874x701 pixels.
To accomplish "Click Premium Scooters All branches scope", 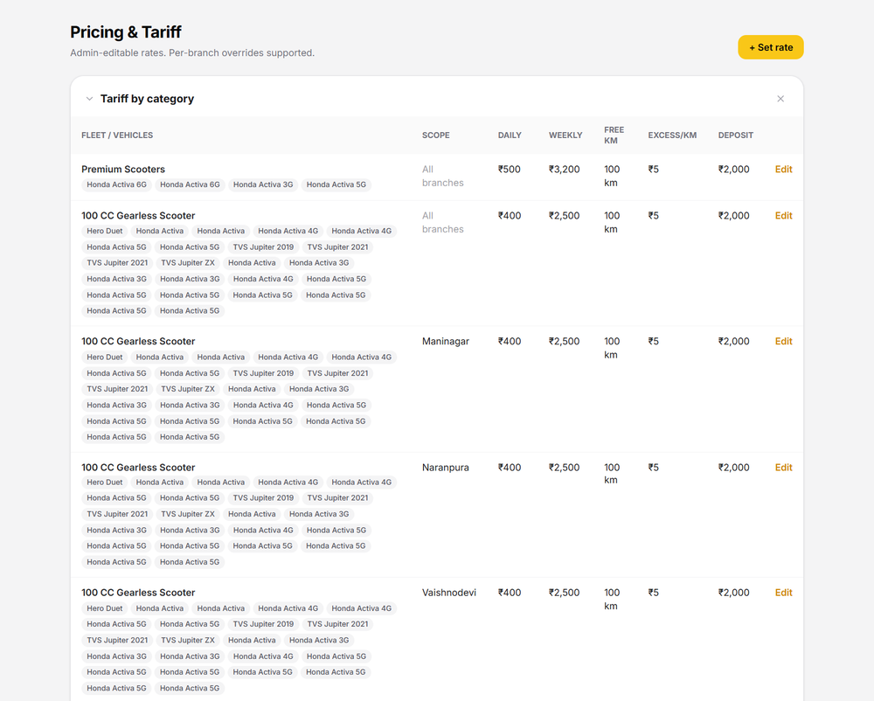I will [x=442, y=176].
